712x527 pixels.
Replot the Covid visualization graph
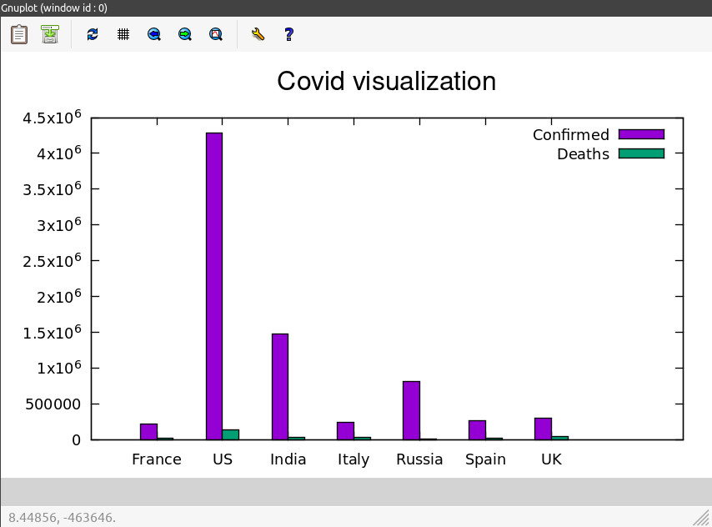(92, 34)
